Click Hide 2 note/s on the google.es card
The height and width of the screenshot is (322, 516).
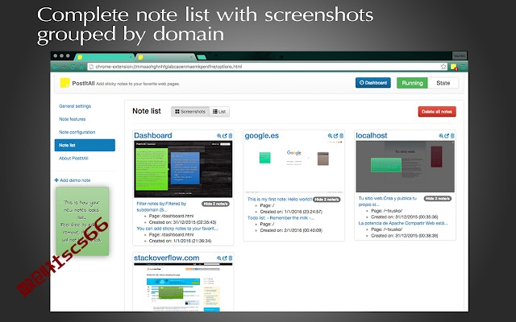pos(327,200)
